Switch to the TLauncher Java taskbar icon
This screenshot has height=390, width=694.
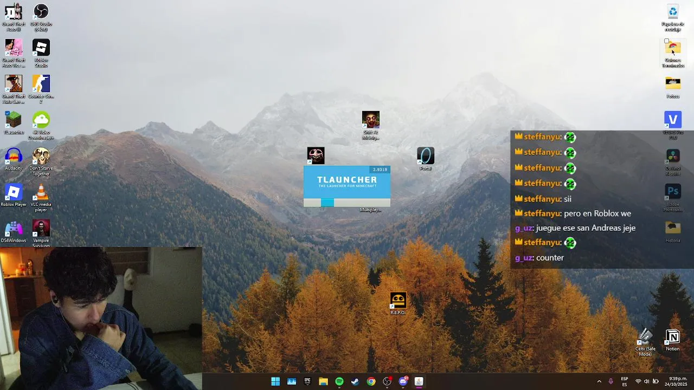pos(419,381)
